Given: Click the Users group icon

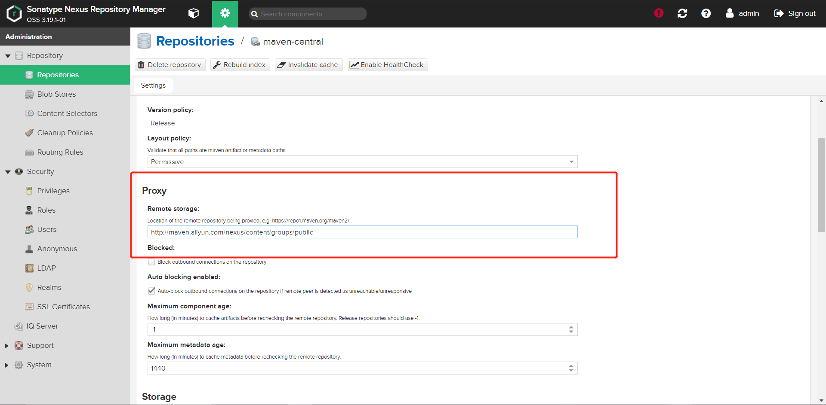Looking at the screenshot, I should click(x=29, y=229).
